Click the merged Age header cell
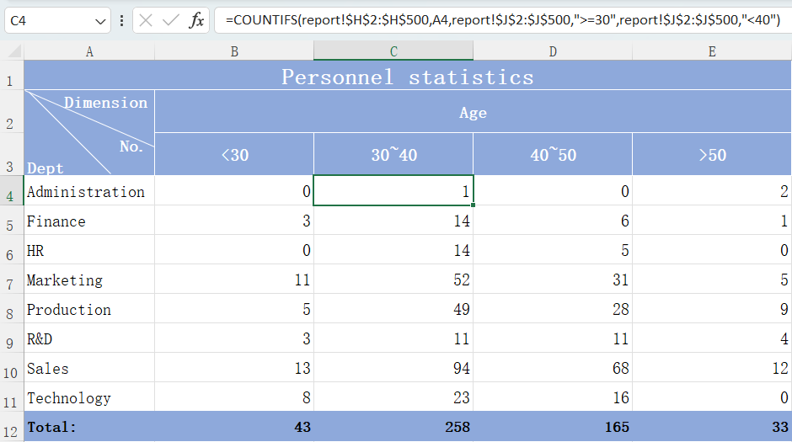 click(x=473, y=112)
